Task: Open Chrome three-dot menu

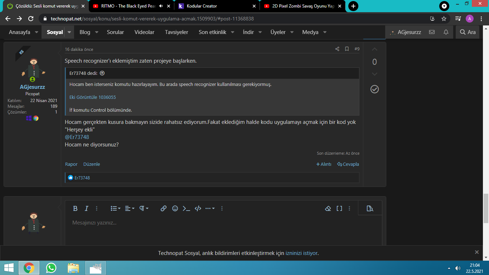Action: [481, 19]
